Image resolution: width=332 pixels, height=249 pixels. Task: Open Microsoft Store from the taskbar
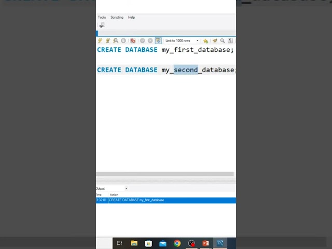pyautogui.click(x=148, y=243)
